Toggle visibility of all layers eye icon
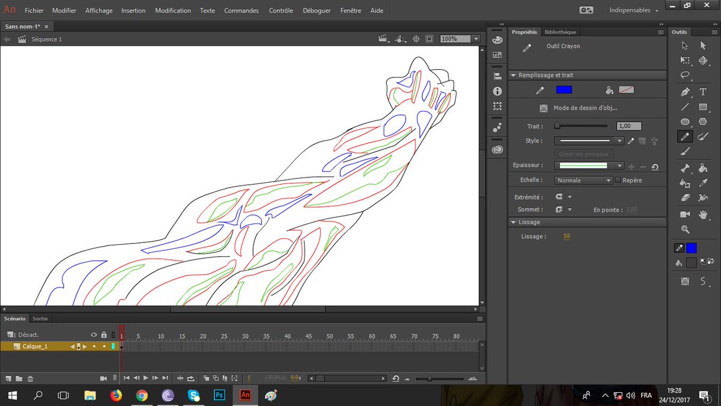721x406 pixels. (x=94, y=334)
